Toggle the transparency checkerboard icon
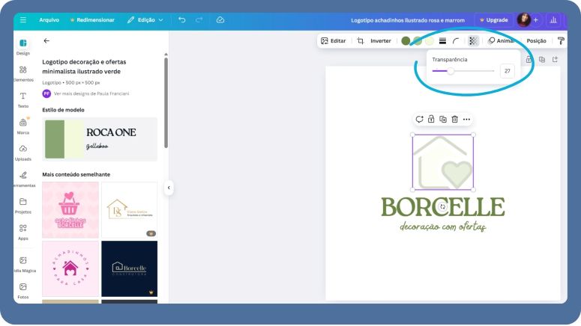Viewport: 581px width, 326px height. (473, 40)
